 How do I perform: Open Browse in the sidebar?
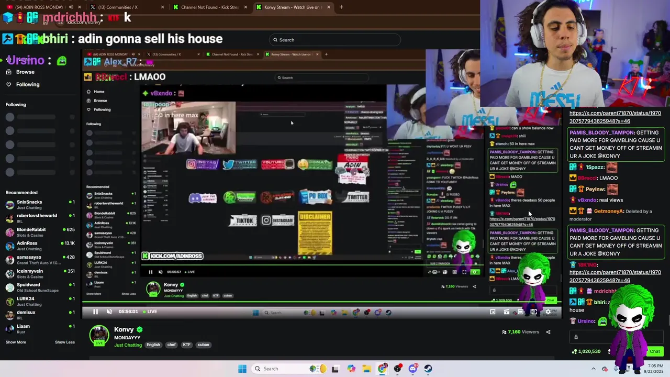click(25, 72)
